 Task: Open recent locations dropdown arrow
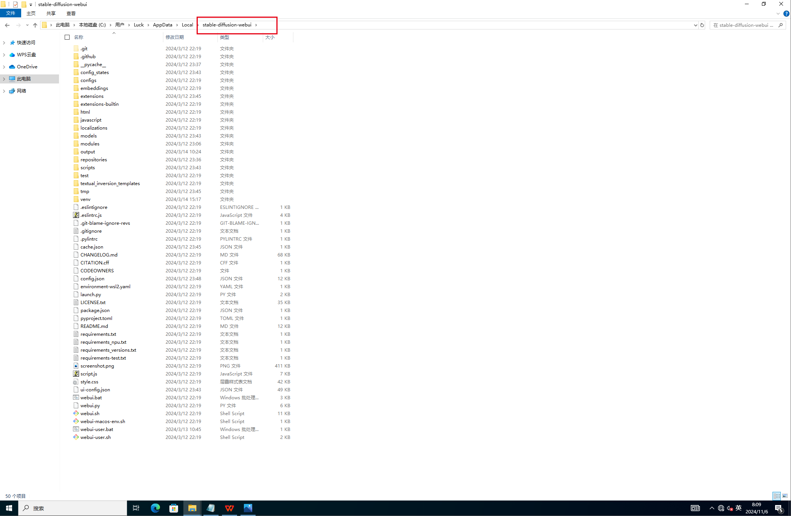[27, 25]
